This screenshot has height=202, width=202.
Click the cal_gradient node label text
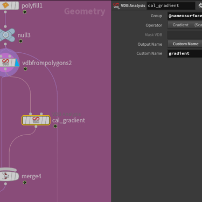click(68, 120)
